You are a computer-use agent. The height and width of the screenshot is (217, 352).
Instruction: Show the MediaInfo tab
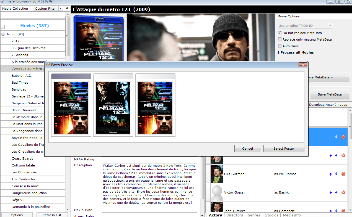(x=292, y=215)
